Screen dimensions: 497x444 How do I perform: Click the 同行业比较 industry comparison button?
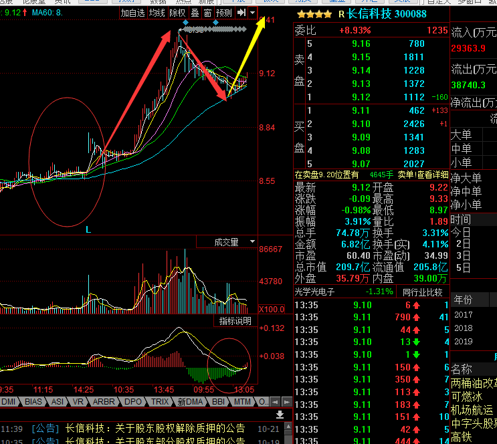click(422, 292)
